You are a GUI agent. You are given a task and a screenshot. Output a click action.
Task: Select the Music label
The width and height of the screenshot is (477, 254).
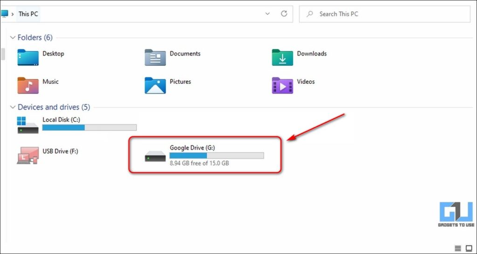pos(50,82)
